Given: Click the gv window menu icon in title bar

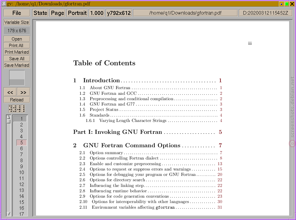Looking at the screenshot, I should [x=4, y=4].
